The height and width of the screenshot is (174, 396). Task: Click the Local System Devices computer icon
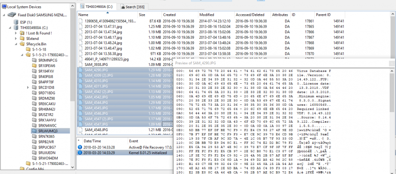(x=4, y=7)
